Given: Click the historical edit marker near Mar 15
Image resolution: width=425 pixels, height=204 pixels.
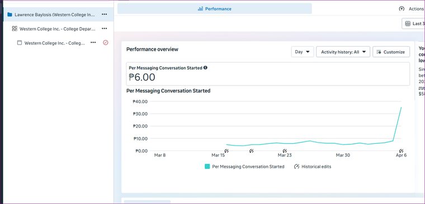Looking at the screenshot, I should (227, 151).
